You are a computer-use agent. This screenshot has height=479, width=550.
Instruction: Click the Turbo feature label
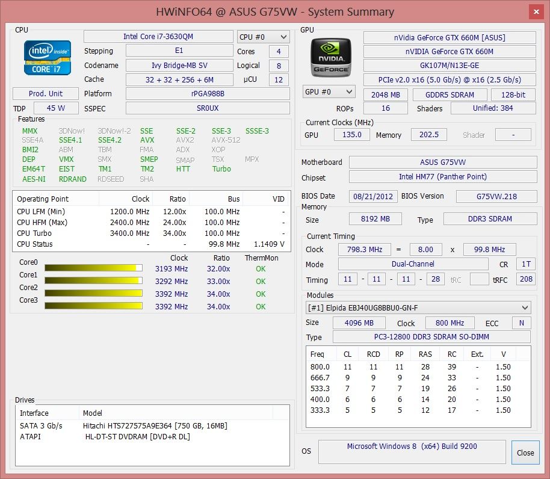tap(221, 168)
